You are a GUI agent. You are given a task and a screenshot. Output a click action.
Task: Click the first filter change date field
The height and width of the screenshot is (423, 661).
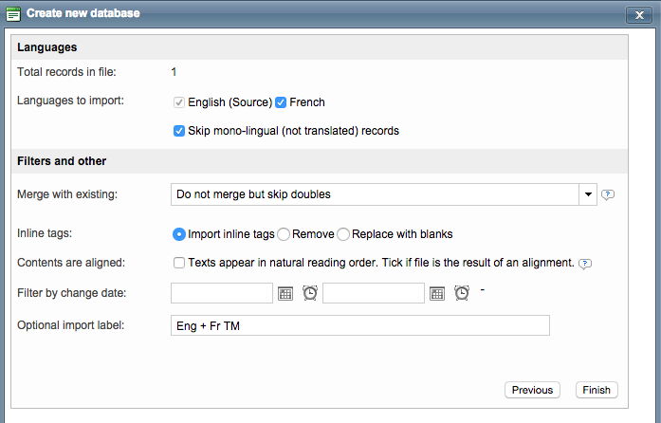(222, 293)
